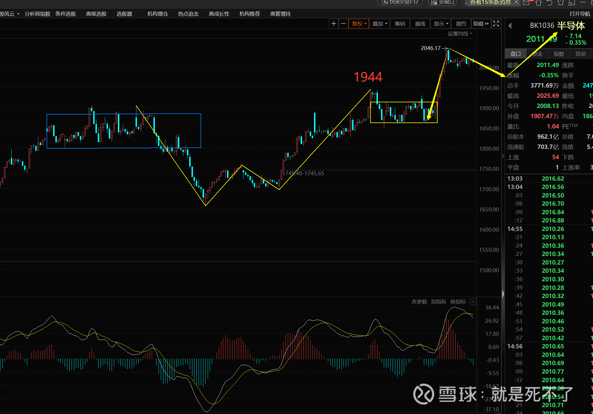The width and height of the screenshot is (593, 414).
Task: Switch to the 资金 tab
Action: pyautogui.click(x=537, y=54)
